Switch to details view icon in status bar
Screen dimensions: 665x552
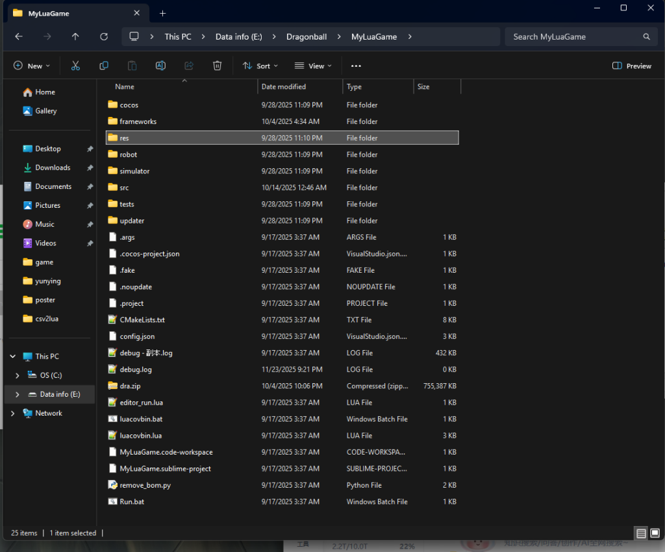(641, 533)
